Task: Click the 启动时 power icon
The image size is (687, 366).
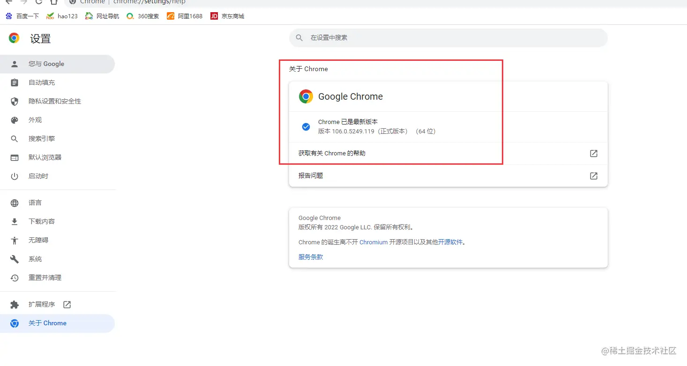Action: pos(15,176)
